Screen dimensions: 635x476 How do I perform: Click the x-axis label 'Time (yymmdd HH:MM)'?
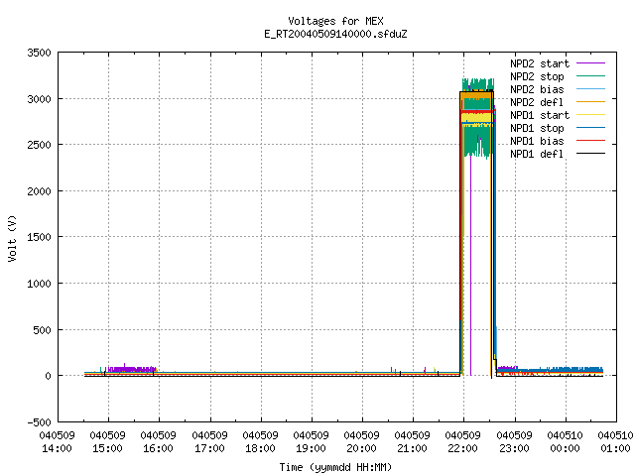[x=335, y=467]
